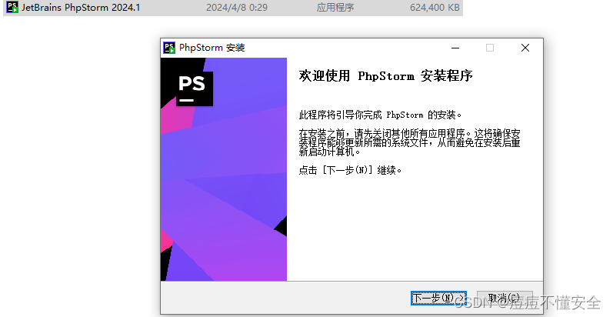Click text 此程序将引导你完成 PhpStorm 的安装
Image resolution: width=613 pixels, height=317 pixels.
pyautogui.click(x=380, y=115)
